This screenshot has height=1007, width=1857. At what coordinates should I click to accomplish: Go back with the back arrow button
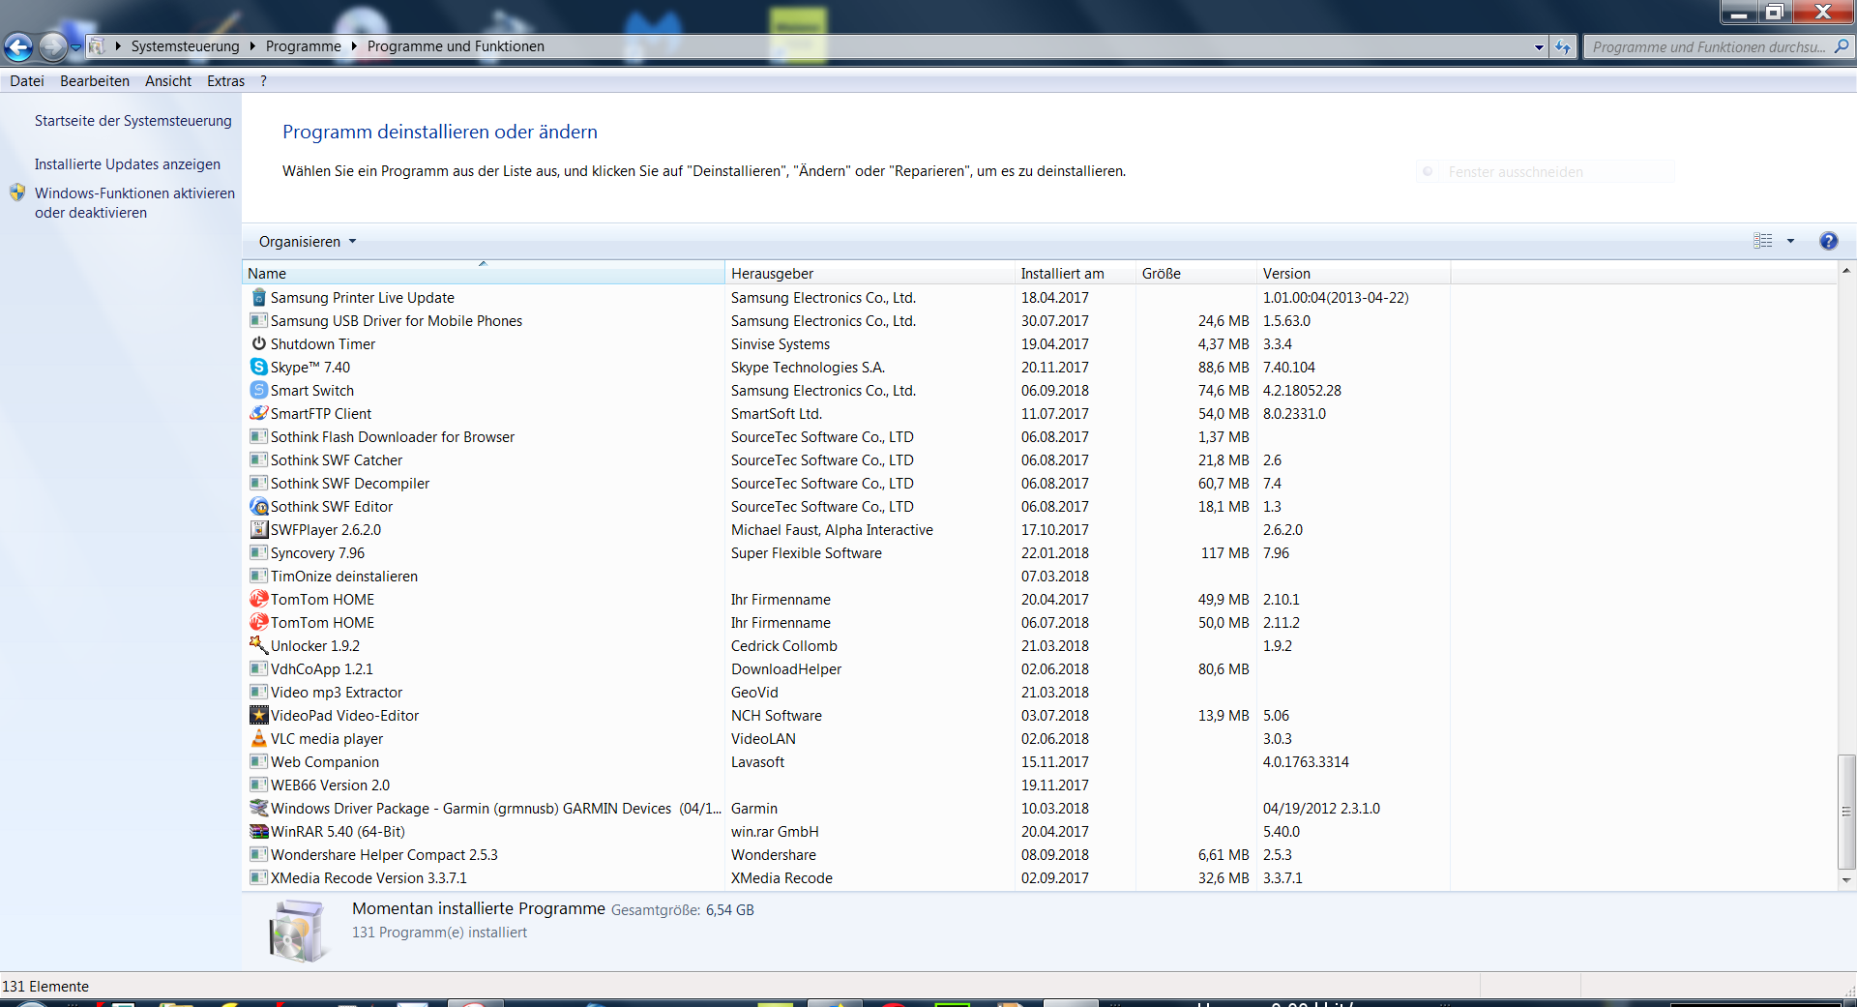[x=18, y=46]
